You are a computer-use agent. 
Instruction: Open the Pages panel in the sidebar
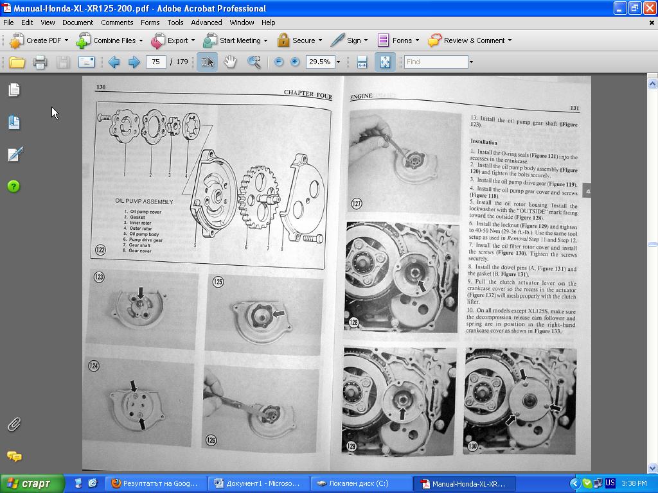click(x=14, y=90)
